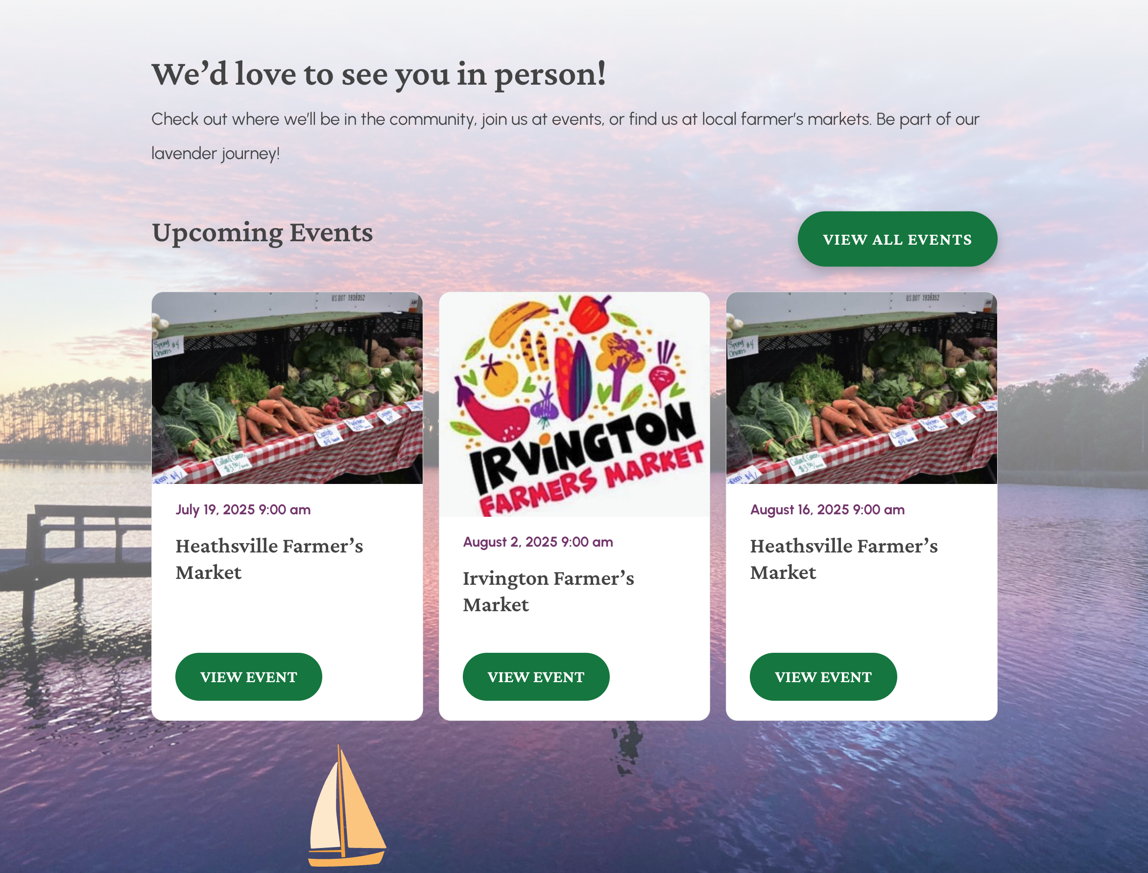Open the Heathsville Farmer's Market title under July 19
1148x873 pixels.
[x=269, y=559]
